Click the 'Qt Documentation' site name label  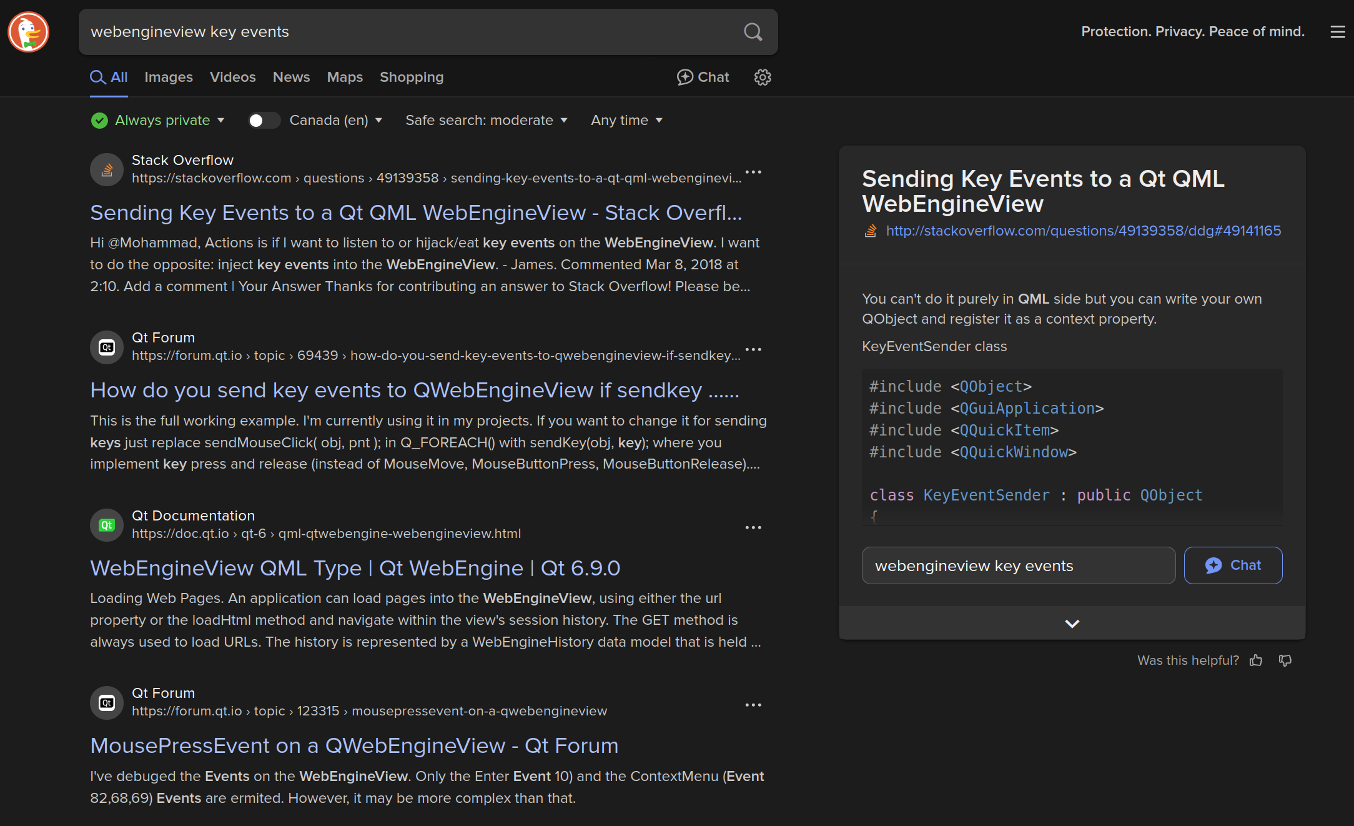(193, 515)
